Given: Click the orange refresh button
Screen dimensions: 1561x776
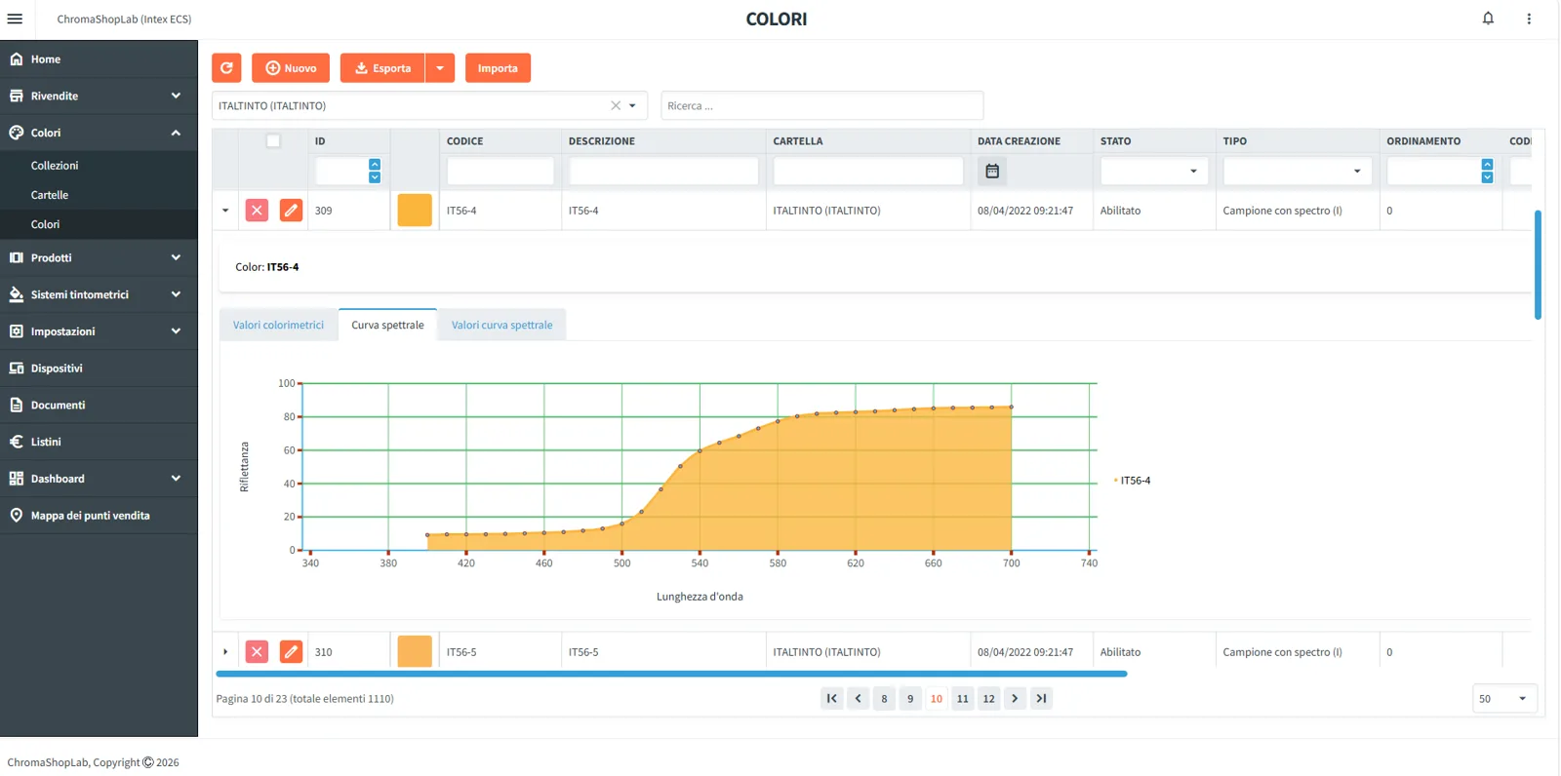Looking at the screenshot, I should [x=226, y=68].
